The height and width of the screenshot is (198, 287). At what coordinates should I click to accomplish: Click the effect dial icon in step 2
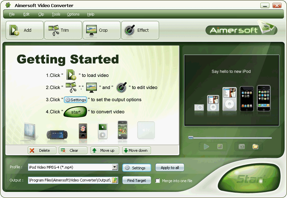(122, 87)
